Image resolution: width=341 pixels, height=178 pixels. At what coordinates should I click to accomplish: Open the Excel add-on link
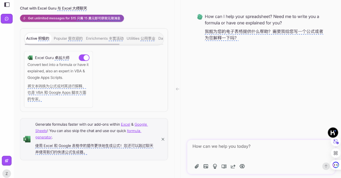coord(125,124)
